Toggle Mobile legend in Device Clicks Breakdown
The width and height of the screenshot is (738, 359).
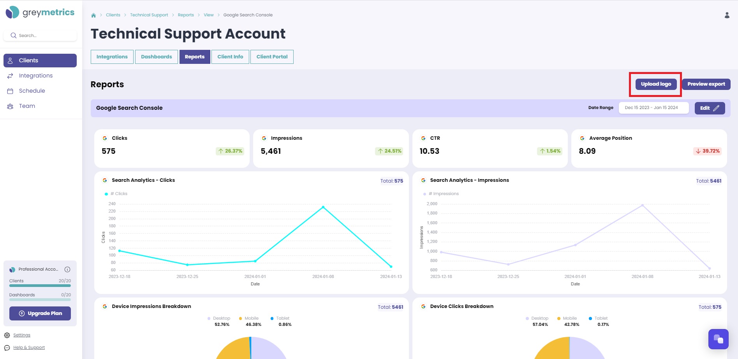(x=567, y=319)
